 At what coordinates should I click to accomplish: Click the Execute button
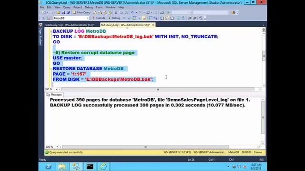(99, 18)
